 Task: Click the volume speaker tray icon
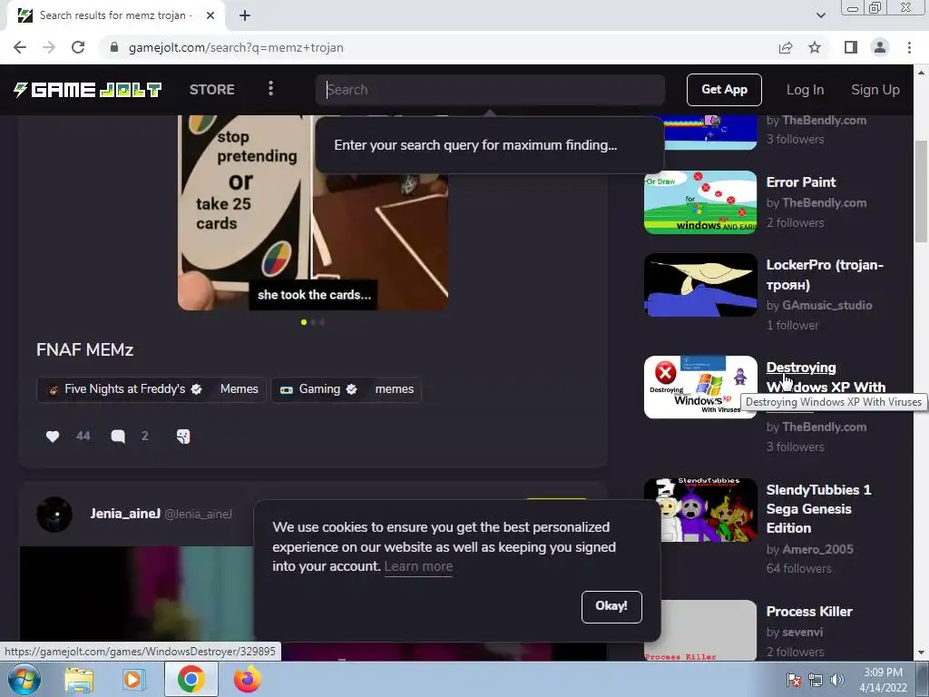pyautogui.click(x=837, y=680)
